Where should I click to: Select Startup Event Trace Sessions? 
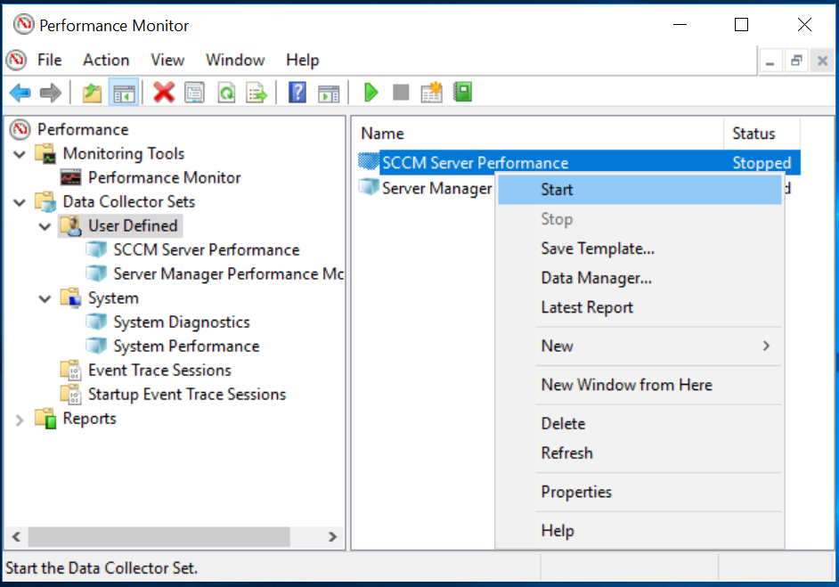pos(187,395)
